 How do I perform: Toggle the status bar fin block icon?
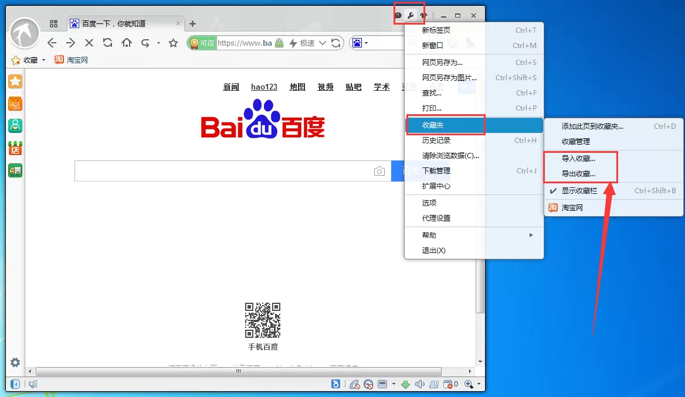354,384
